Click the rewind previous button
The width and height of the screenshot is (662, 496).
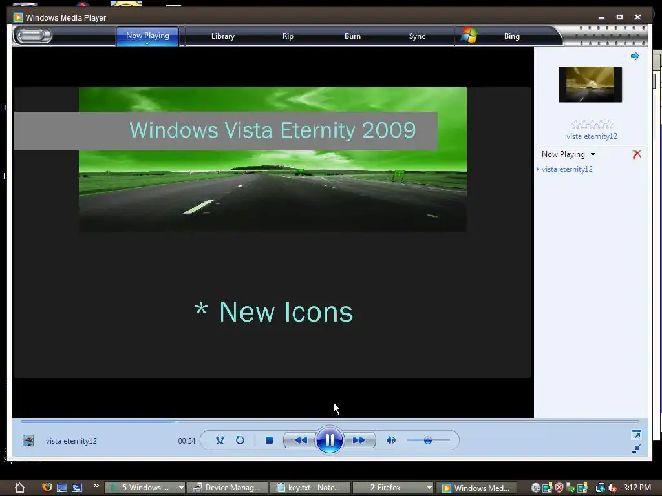click(301, 440)
